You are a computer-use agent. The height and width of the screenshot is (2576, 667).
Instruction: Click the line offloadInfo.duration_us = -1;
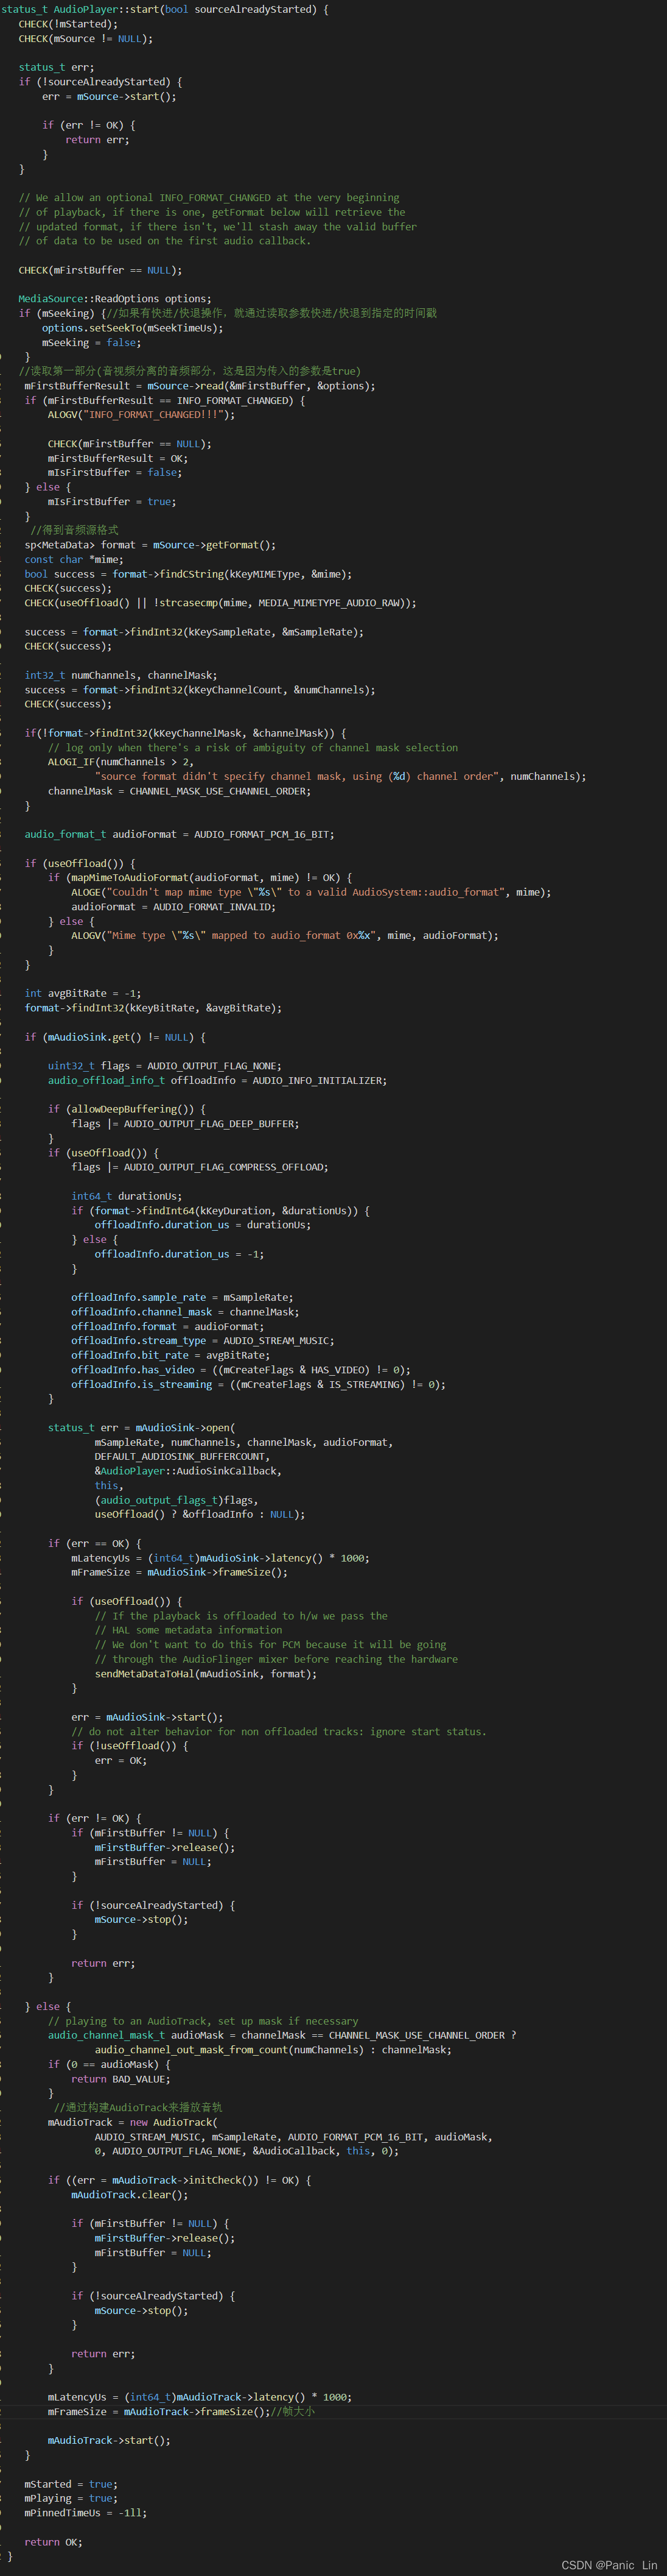tap(180, 1254)
